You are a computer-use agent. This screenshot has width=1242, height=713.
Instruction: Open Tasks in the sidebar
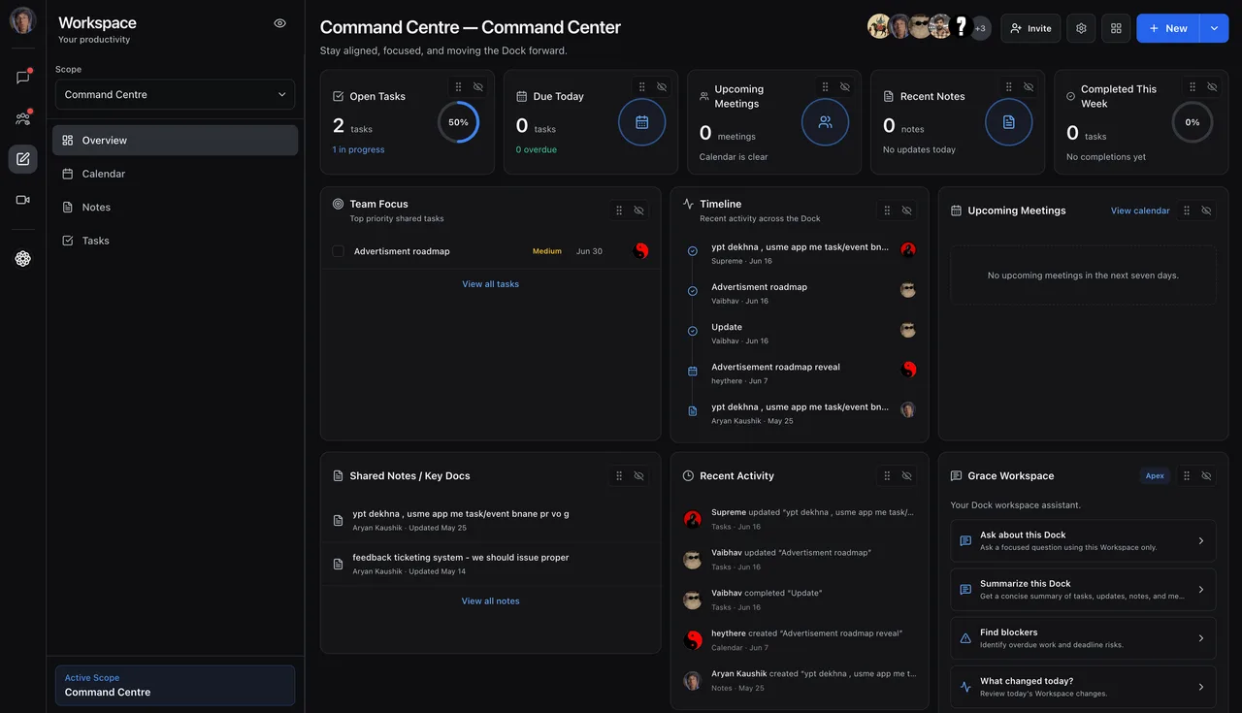(175, 241)
